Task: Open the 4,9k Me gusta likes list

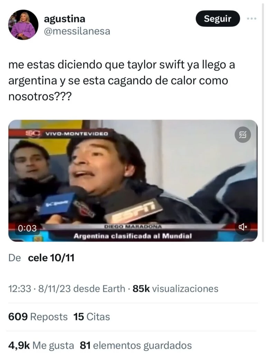Action: point(41,345)
